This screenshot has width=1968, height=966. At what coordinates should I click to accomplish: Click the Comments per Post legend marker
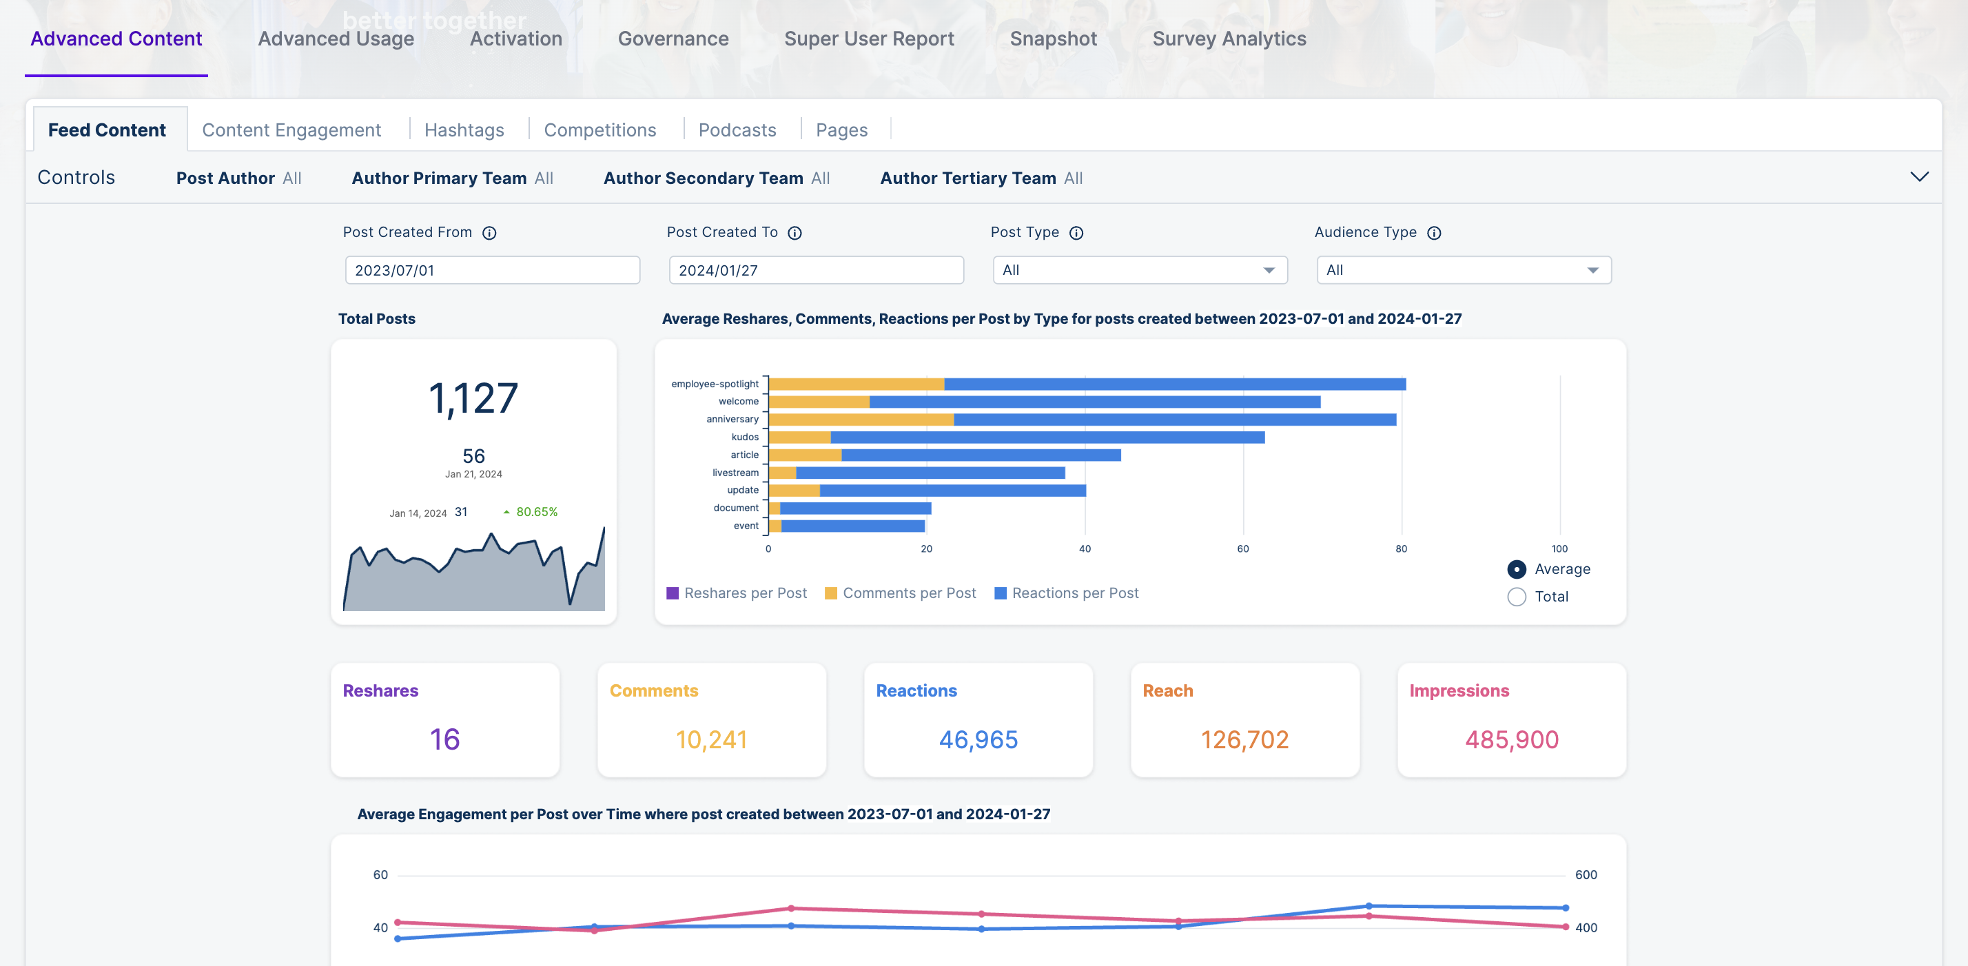coord(831,593)
